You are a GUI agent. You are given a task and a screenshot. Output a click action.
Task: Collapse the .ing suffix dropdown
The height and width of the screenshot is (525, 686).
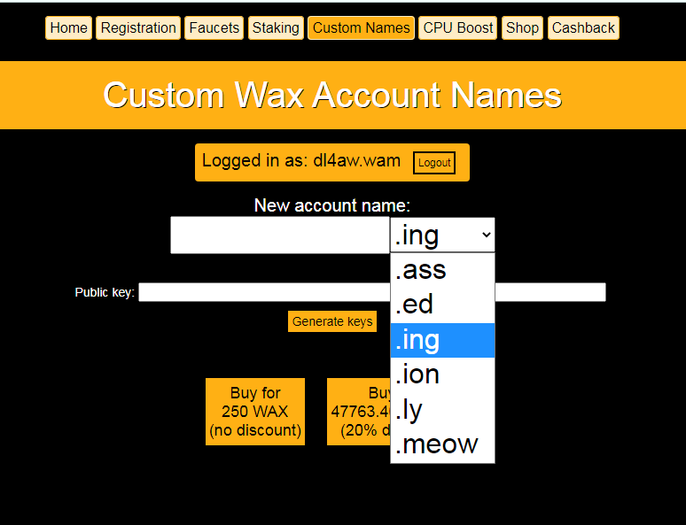(442, 235)
